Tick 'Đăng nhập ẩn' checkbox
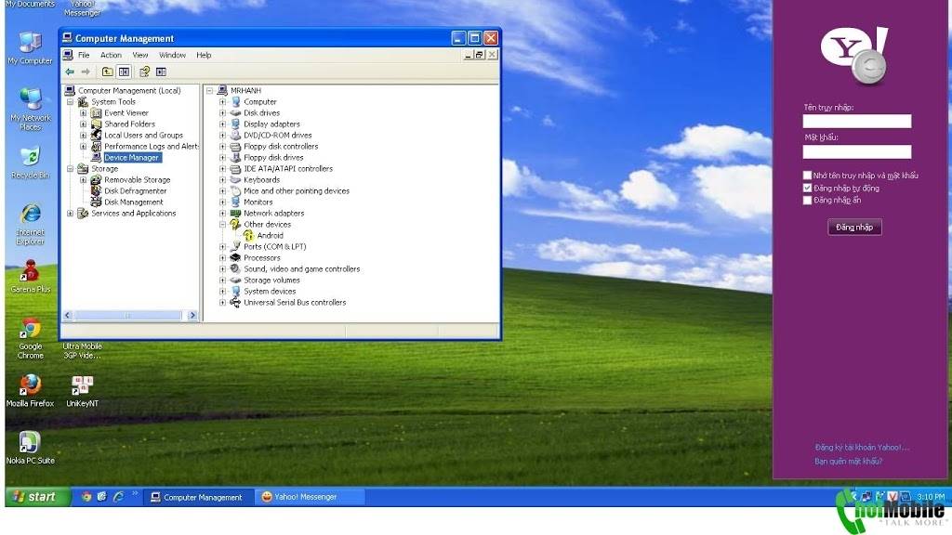Viewport: 952px width, 535px height. coord(808,201)
